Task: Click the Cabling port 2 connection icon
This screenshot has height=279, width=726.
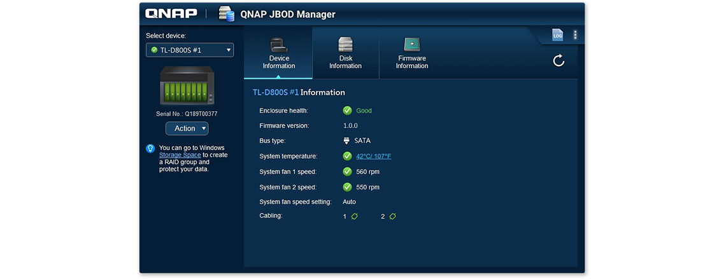Action: (393, 216)
